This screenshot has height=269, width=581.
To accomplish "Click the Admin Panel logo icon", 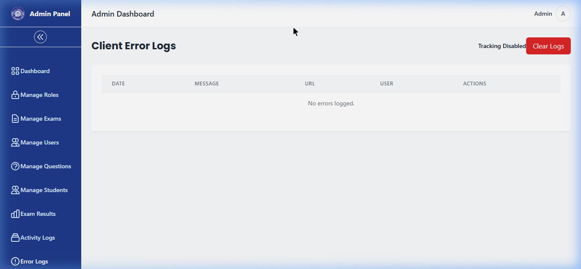I will tap(18, 14).
